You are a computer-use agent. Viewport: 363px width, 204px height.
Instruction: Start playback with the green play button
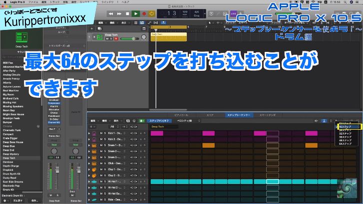tap(136, 13)
